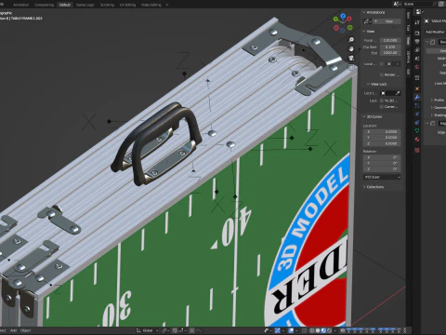Screen dimensions: 446x335
Task: Edit the Focal Length field
Action: [x=390, y=40]
